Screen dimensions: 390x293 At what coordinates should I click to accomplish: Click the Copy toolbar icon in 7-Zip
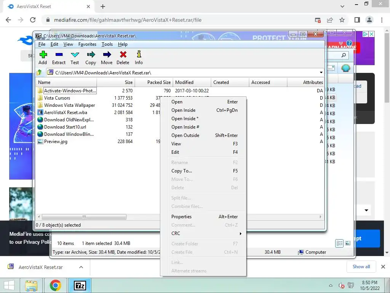(91, 55)
